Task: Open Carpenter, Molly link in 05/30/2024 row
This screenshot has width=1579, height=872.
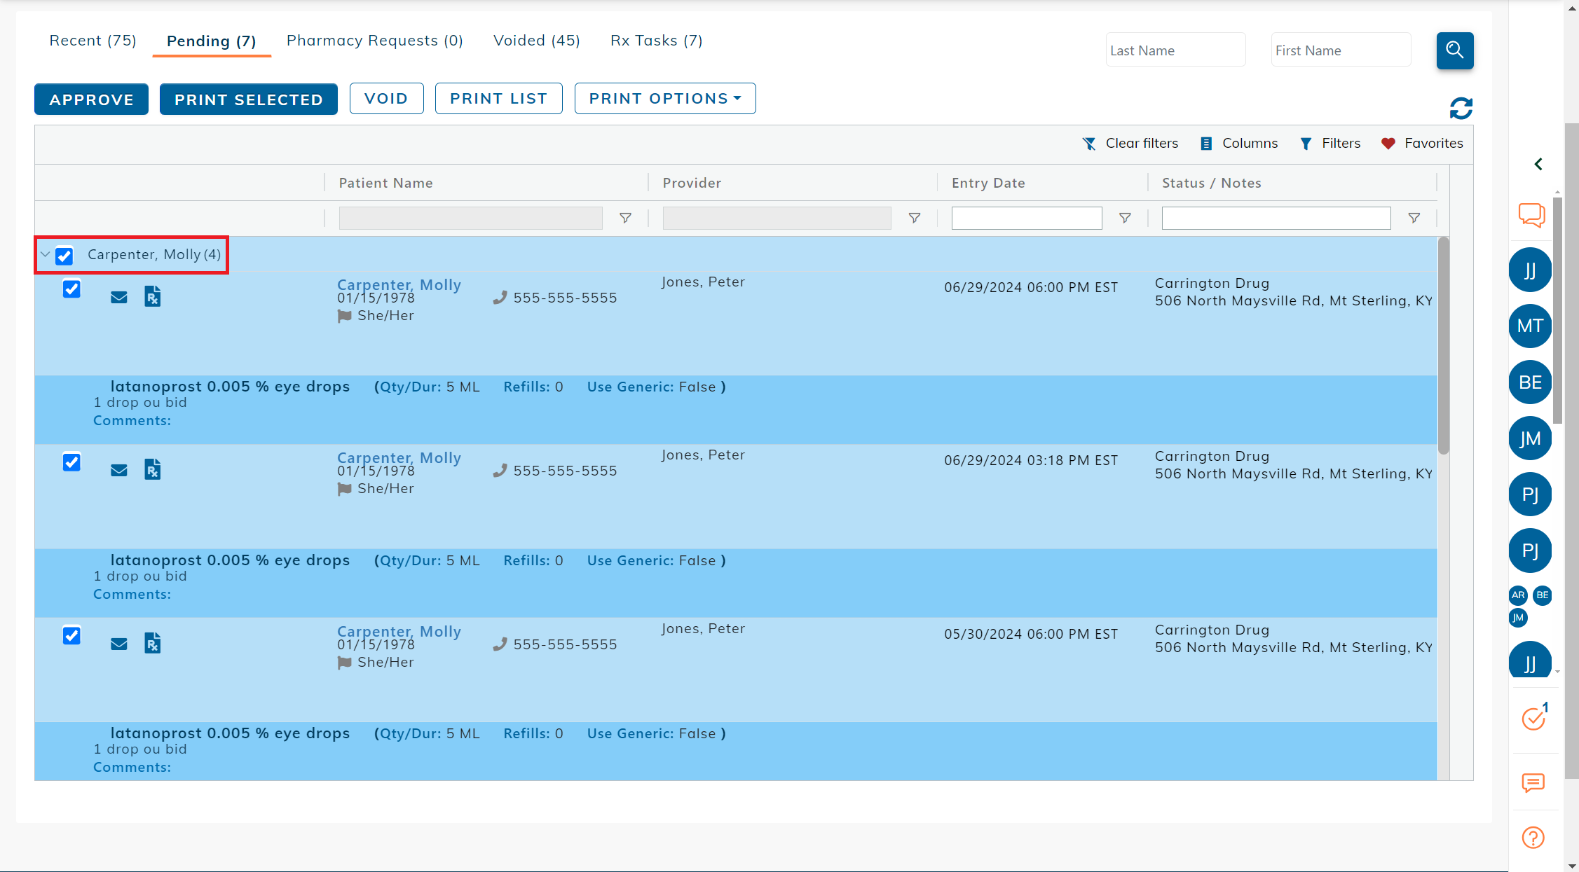Action: point(399,632)
